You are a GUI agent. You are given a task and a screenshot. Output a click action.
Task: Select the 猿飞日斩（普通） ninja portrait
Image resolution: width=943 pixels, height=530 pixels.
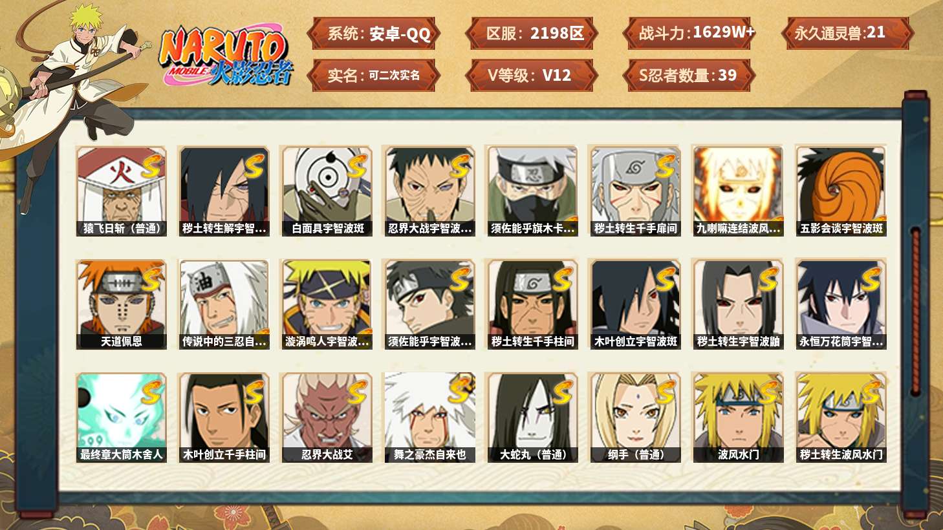pyautogui.click(x=121, y=191)
